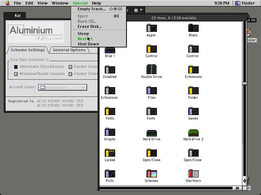This screenshot has width=261, height=195.
Task: Choose Shut Down from Special menu
Action: (99, 44)
